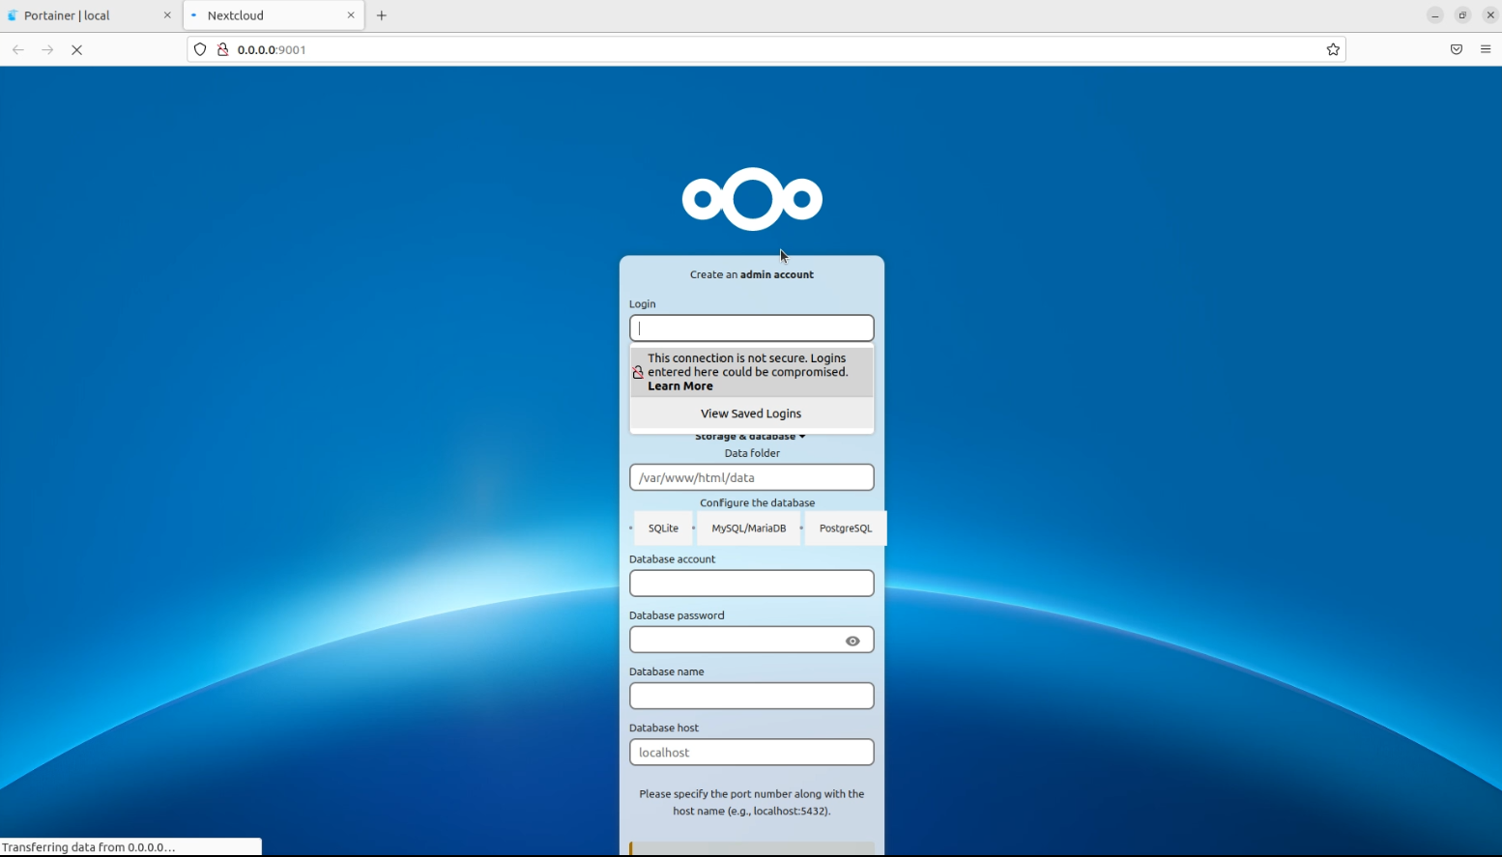
Task: Click Database host field
Action: point(752,753)
